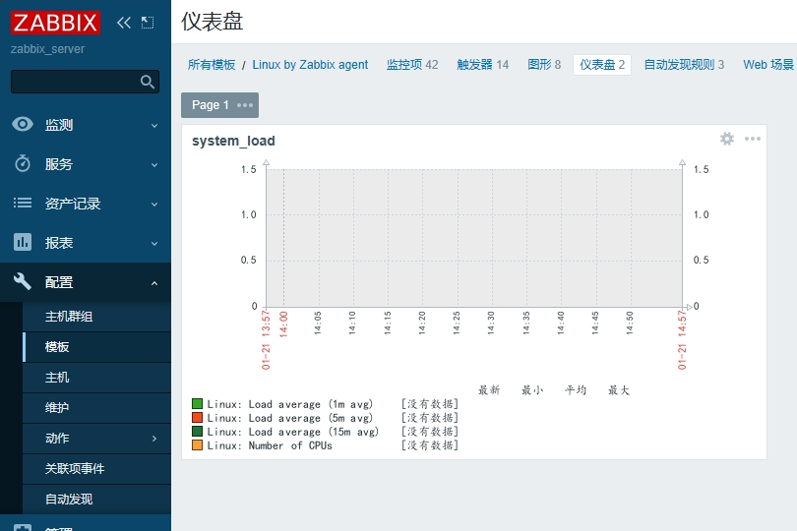Click the wrench icon for 配置
797x531 pixels.
23,282
